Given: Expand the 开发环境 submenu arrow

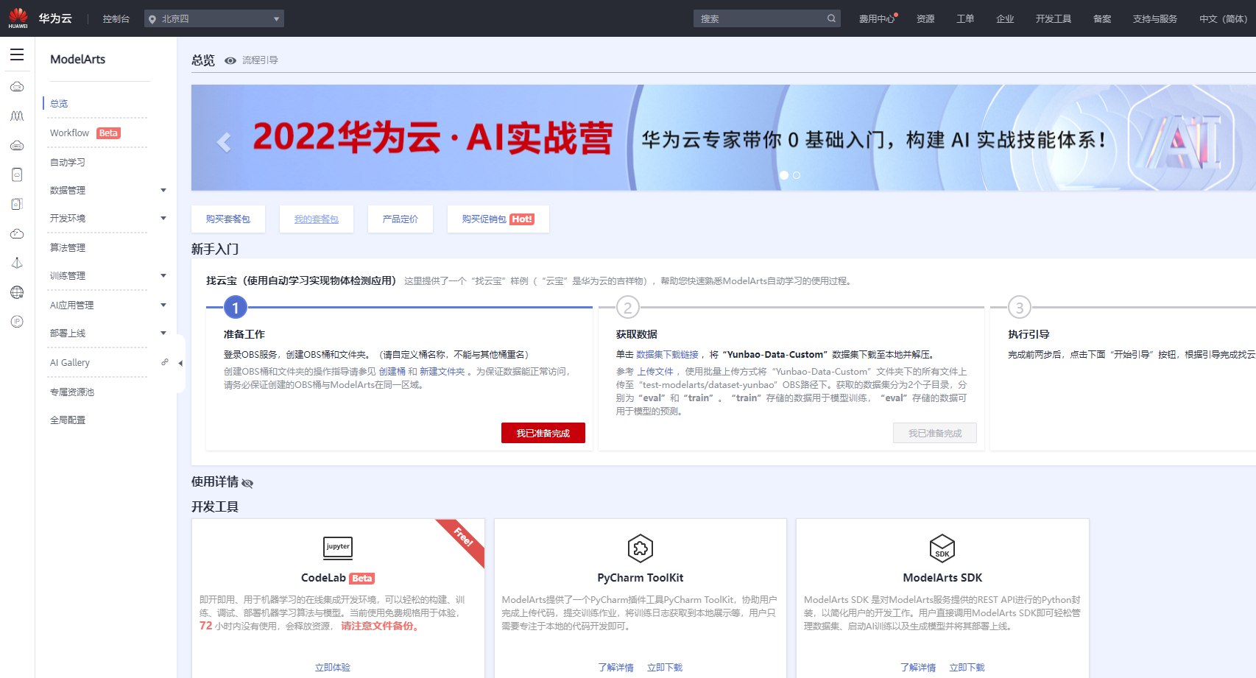Looking at the screenshot, I should [x=163, y=219].
